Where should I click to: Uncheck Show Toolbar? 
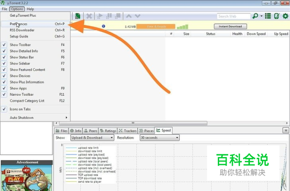(x=35, y=45)
